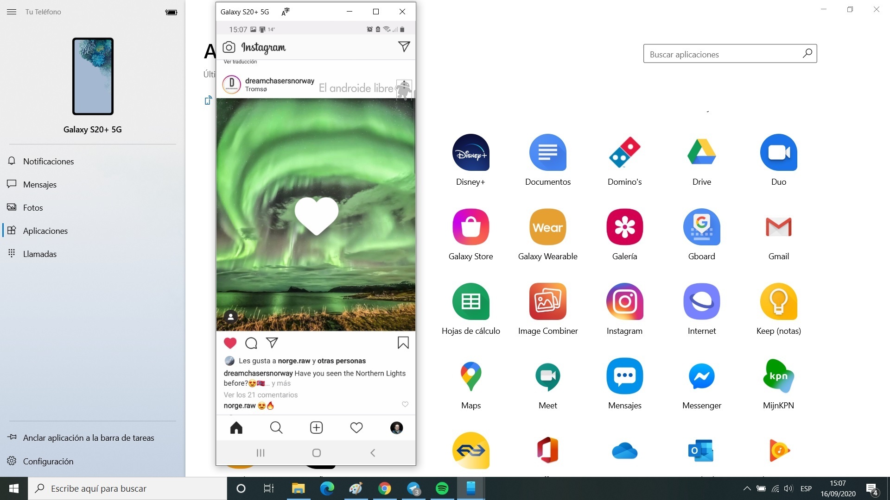Open Instagram profile avatar tab
The height and width of the screenshot is (500, 890).
(x=396, y=427)
